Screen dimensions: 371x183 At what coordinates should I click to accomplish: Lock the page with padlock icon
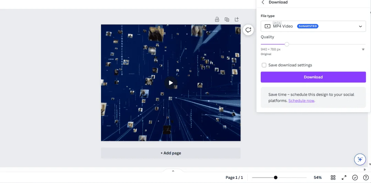tap(217, 19)
